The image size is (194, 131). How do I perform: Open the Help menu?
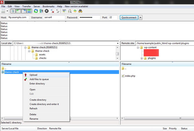pos(59,6)
